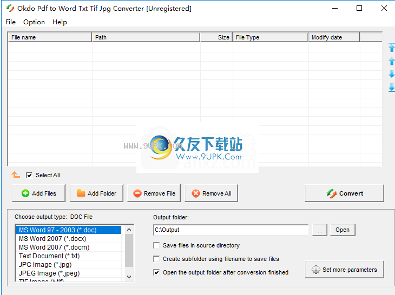
Task: Toggle the Select All checkbox
Action: (29, 175)
